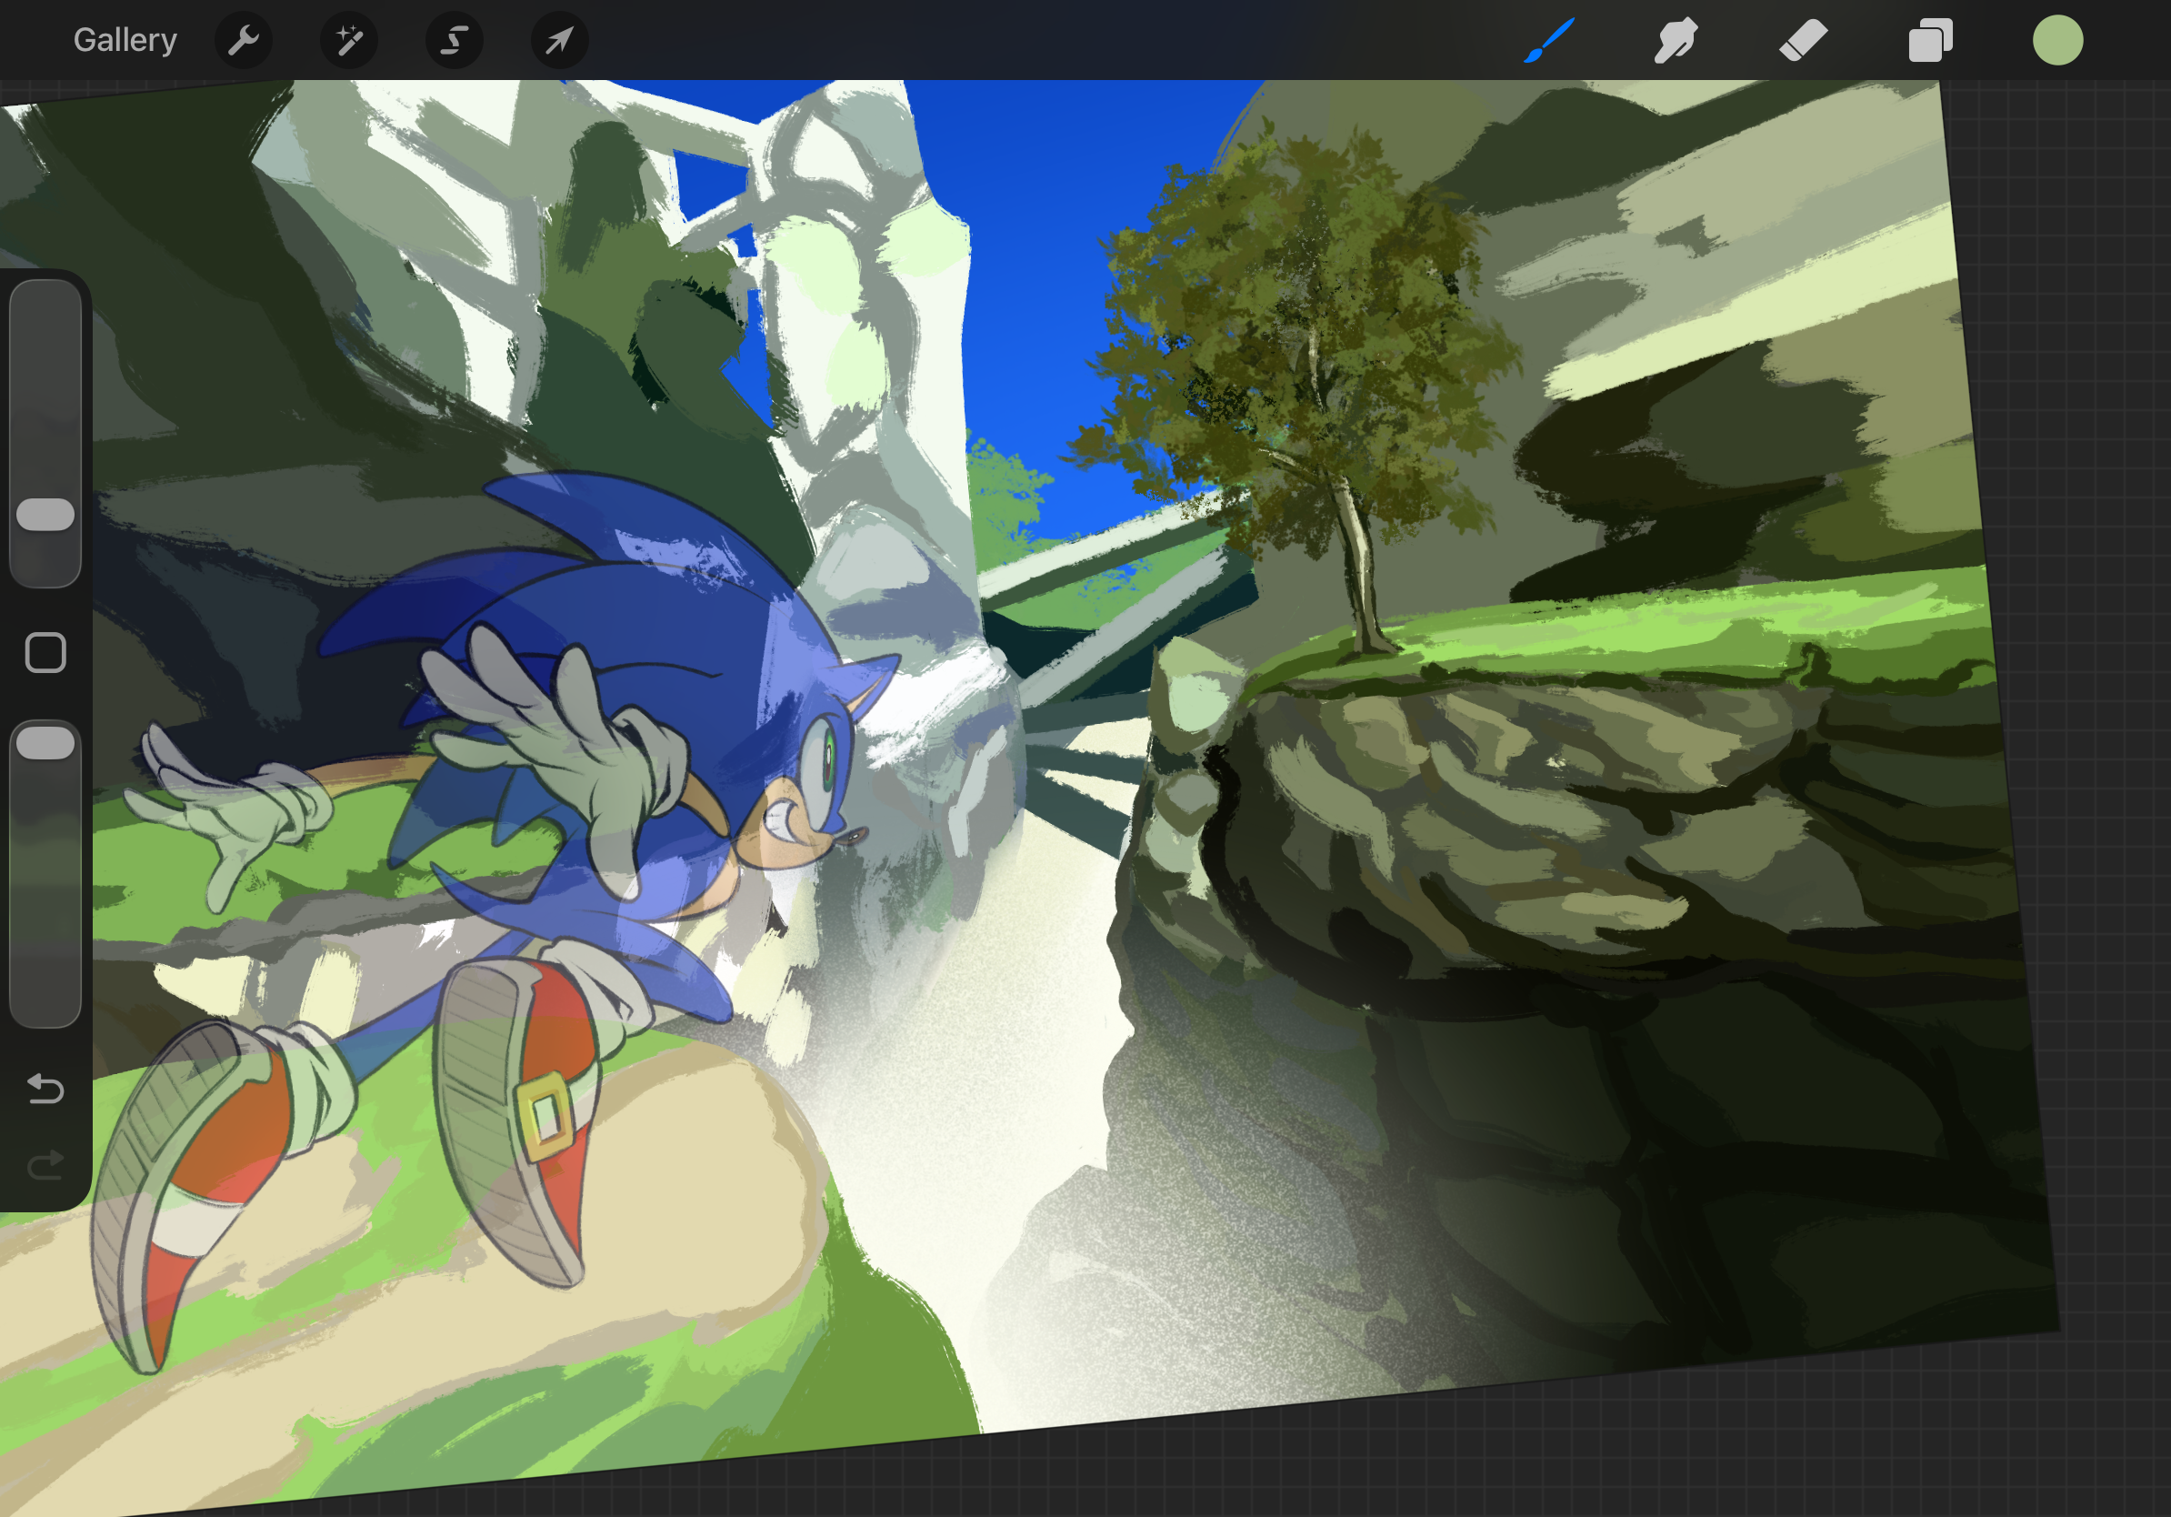Select the Brush tool
This screenshot has height=1517, width=2171.
(1549, 41)
